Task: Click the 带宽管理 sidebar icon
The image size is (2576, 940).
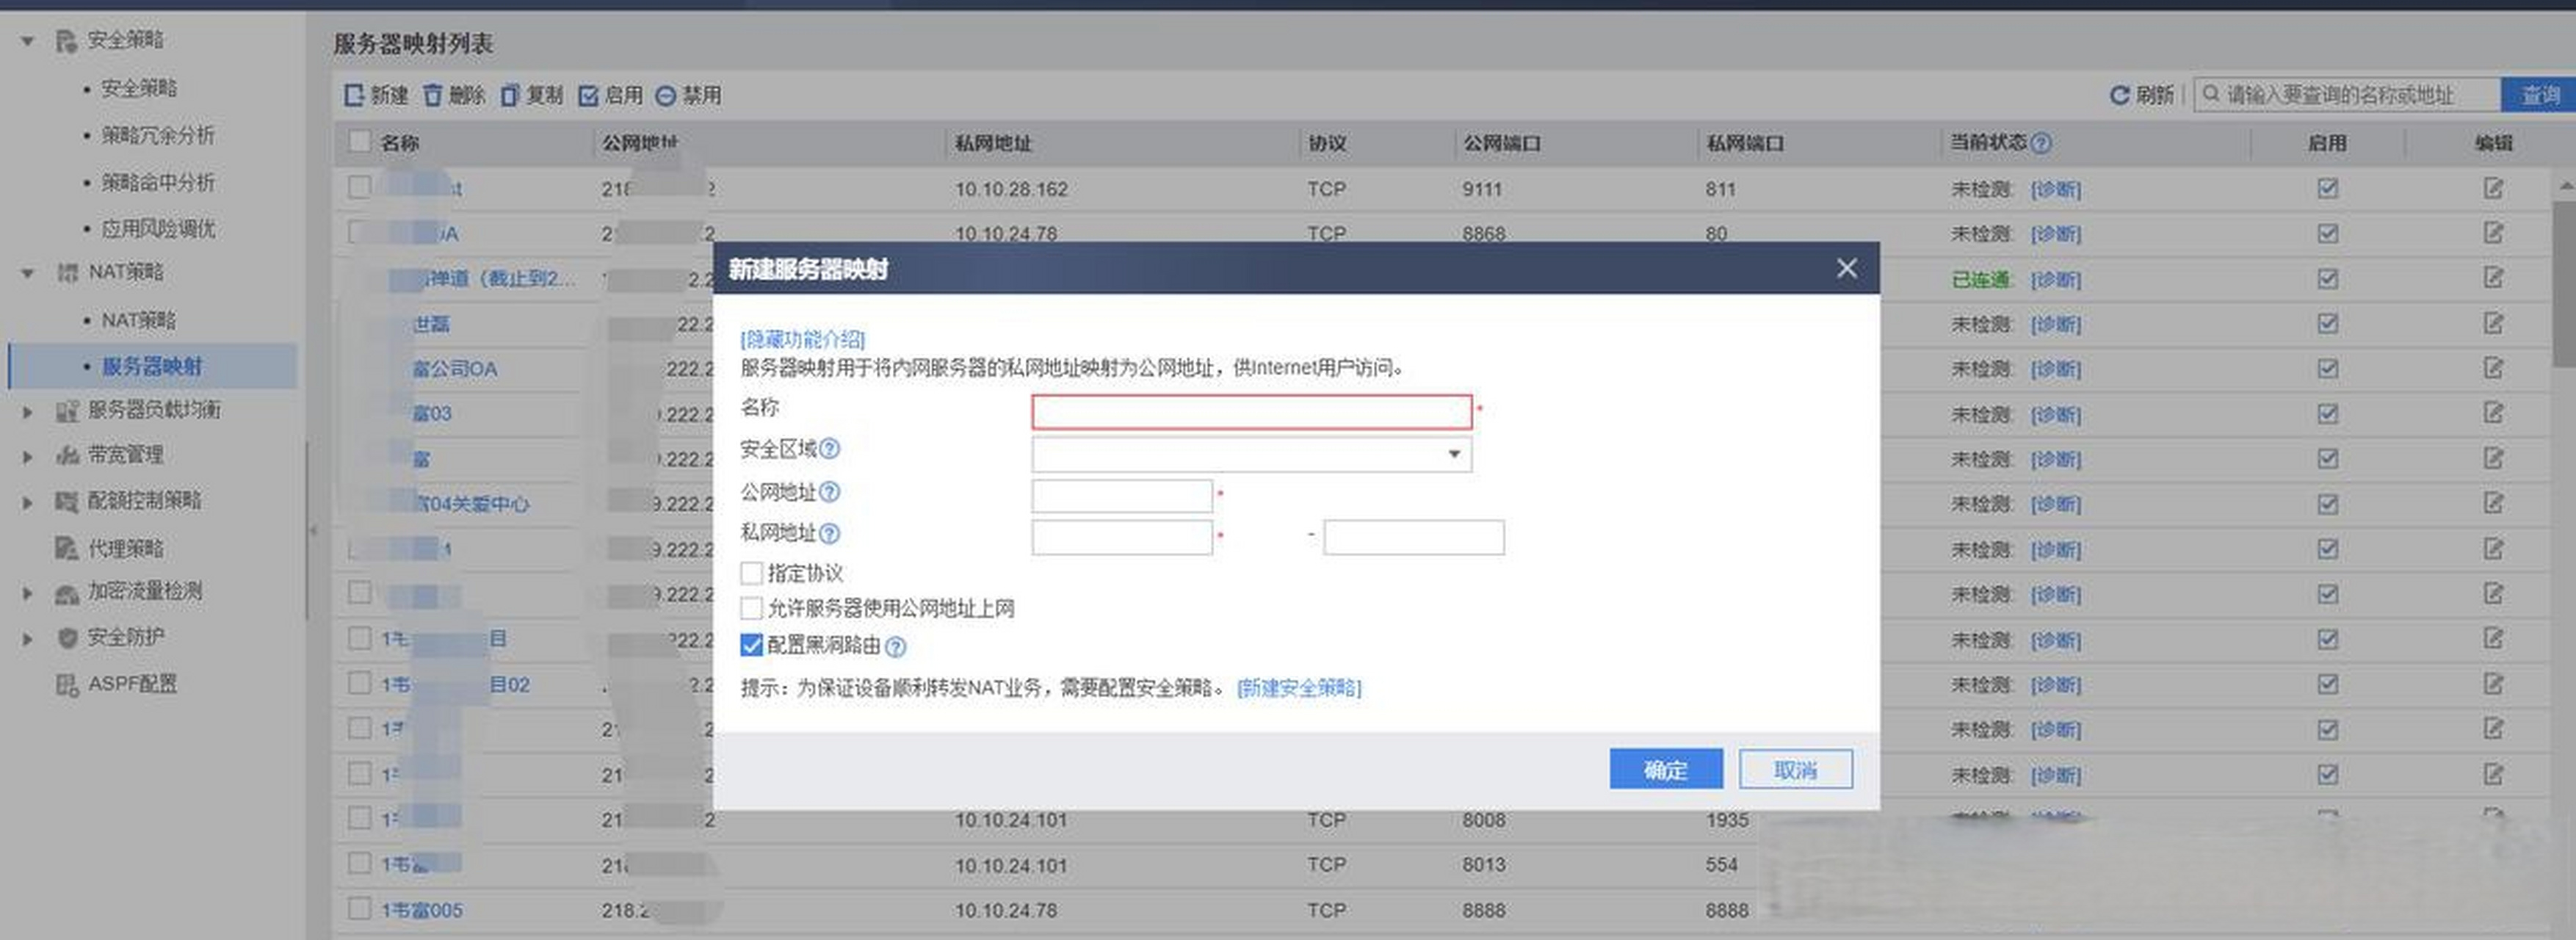Action: pyautogui.click(x=66, y=455)
